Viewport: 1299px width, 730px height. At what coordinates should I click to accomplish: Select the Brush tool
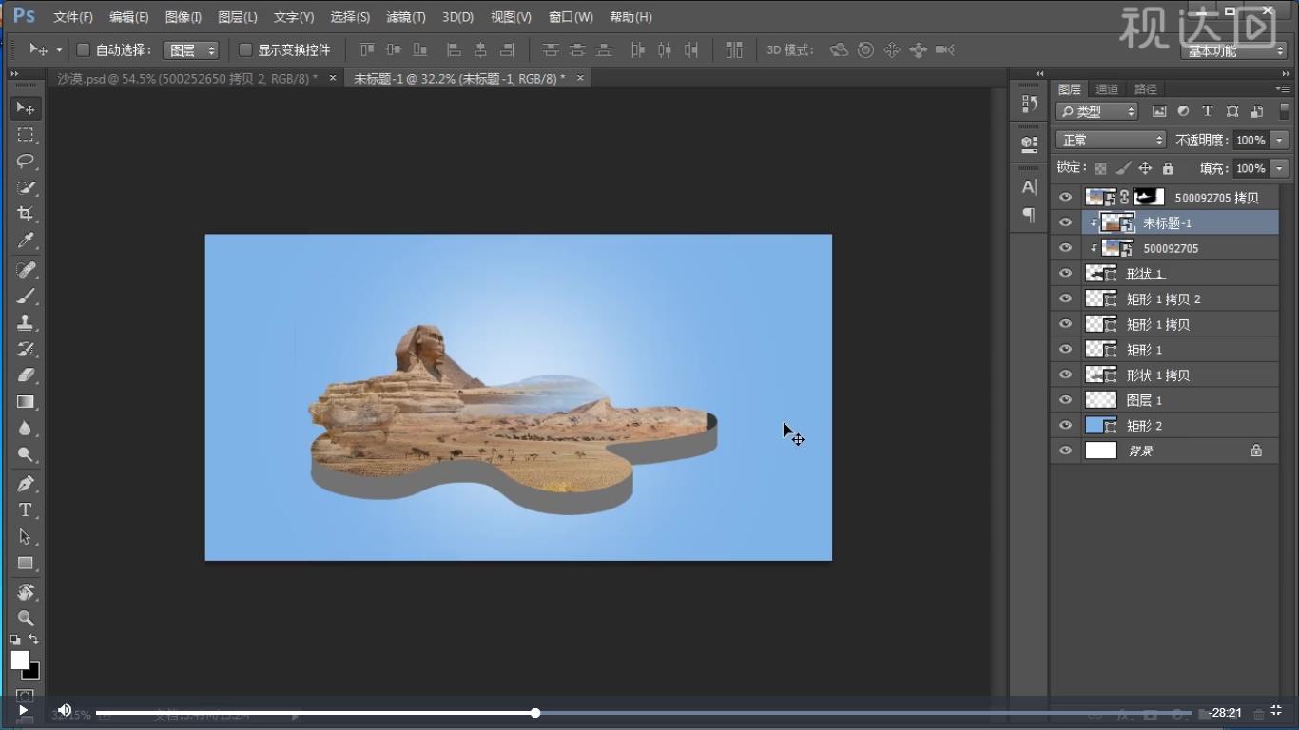[x=26, y=296]
